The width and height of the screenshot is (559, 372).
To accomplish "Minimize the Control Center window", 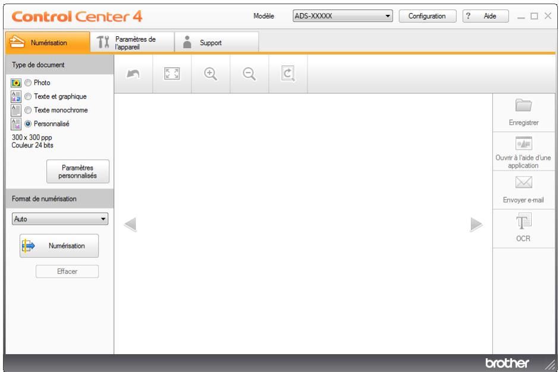I will [x=521, y=17].
